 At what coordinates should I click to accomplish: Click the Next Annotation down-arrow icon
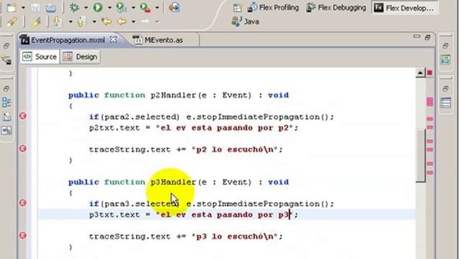(58, 22)
